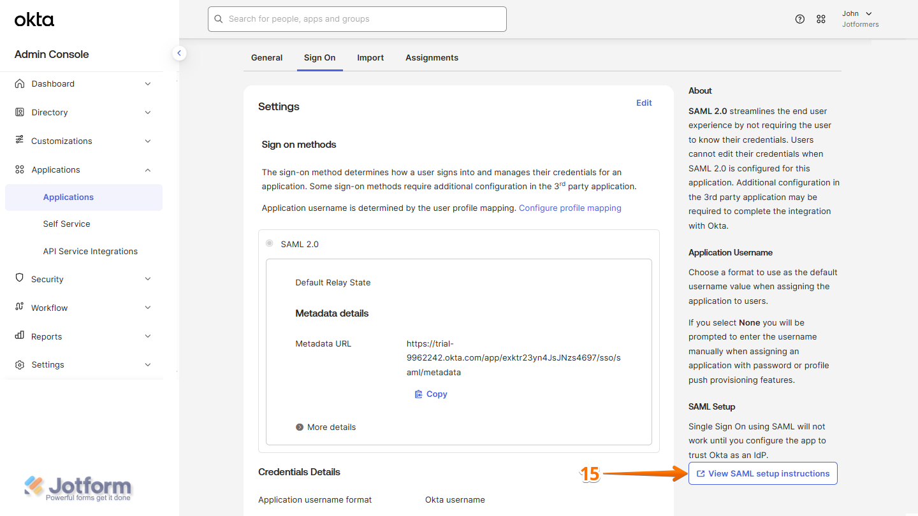The height and width of the screenshot is (516, 918).
Task: Click the external link icon on SAML instructions
Action: pyautogui.click(x=701, y=474)
